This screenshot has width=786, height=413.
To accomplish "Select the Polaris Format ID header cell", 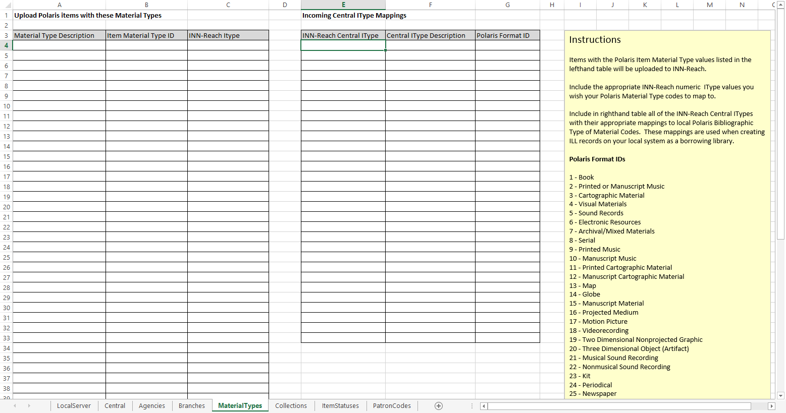I will point(507,35).
